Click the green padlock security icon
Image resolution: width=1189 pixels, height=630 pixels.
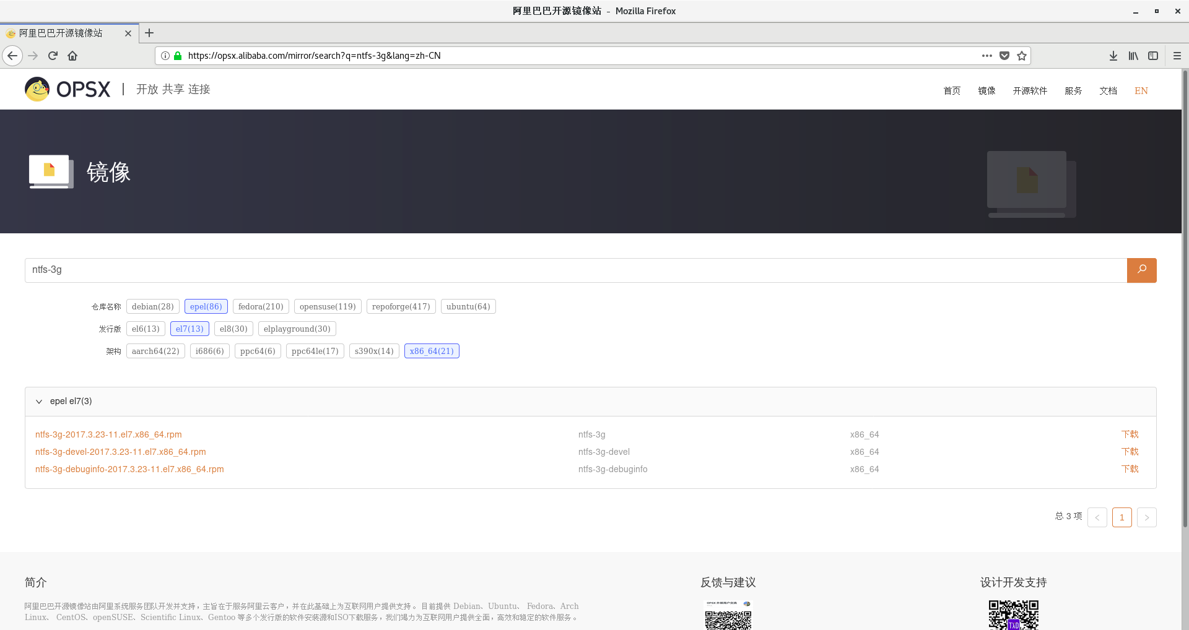(178, 56)
